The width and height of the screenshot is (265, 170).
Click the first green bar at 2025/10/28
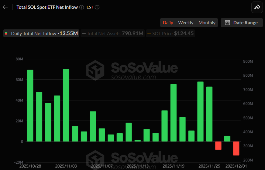pos(30,105)
